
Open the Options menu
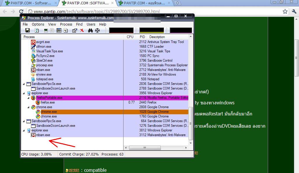tap(38, 24)
